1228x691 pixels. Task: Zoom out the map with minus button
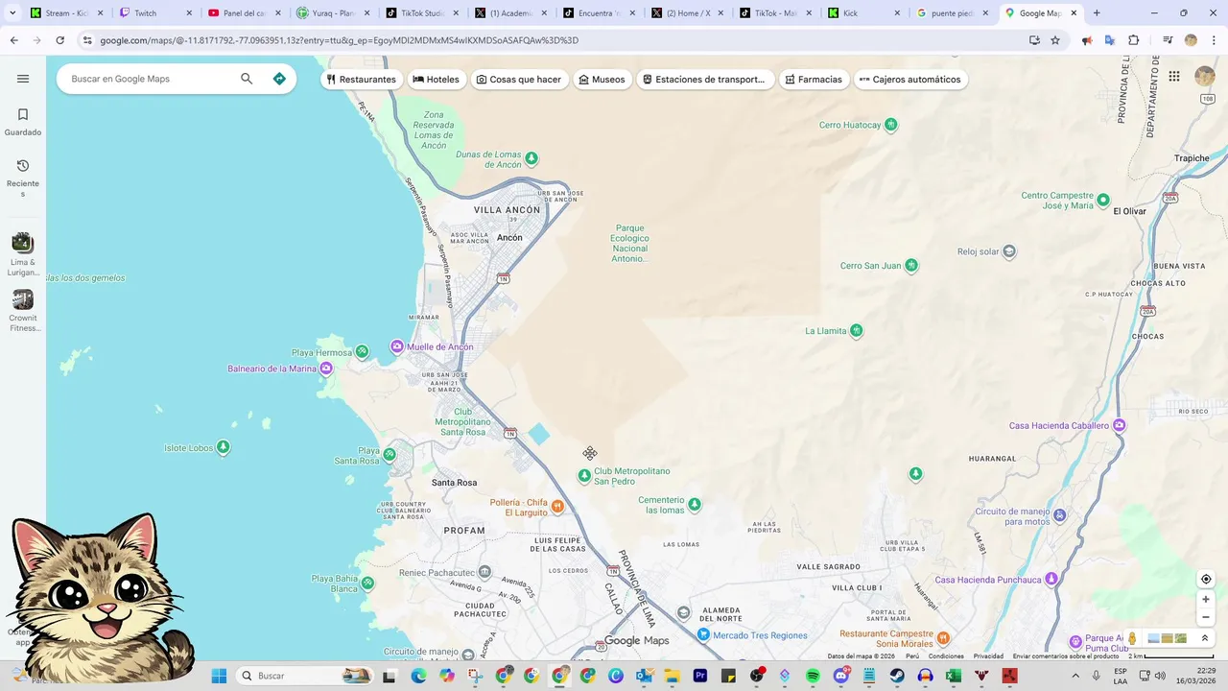[1206, 617]
